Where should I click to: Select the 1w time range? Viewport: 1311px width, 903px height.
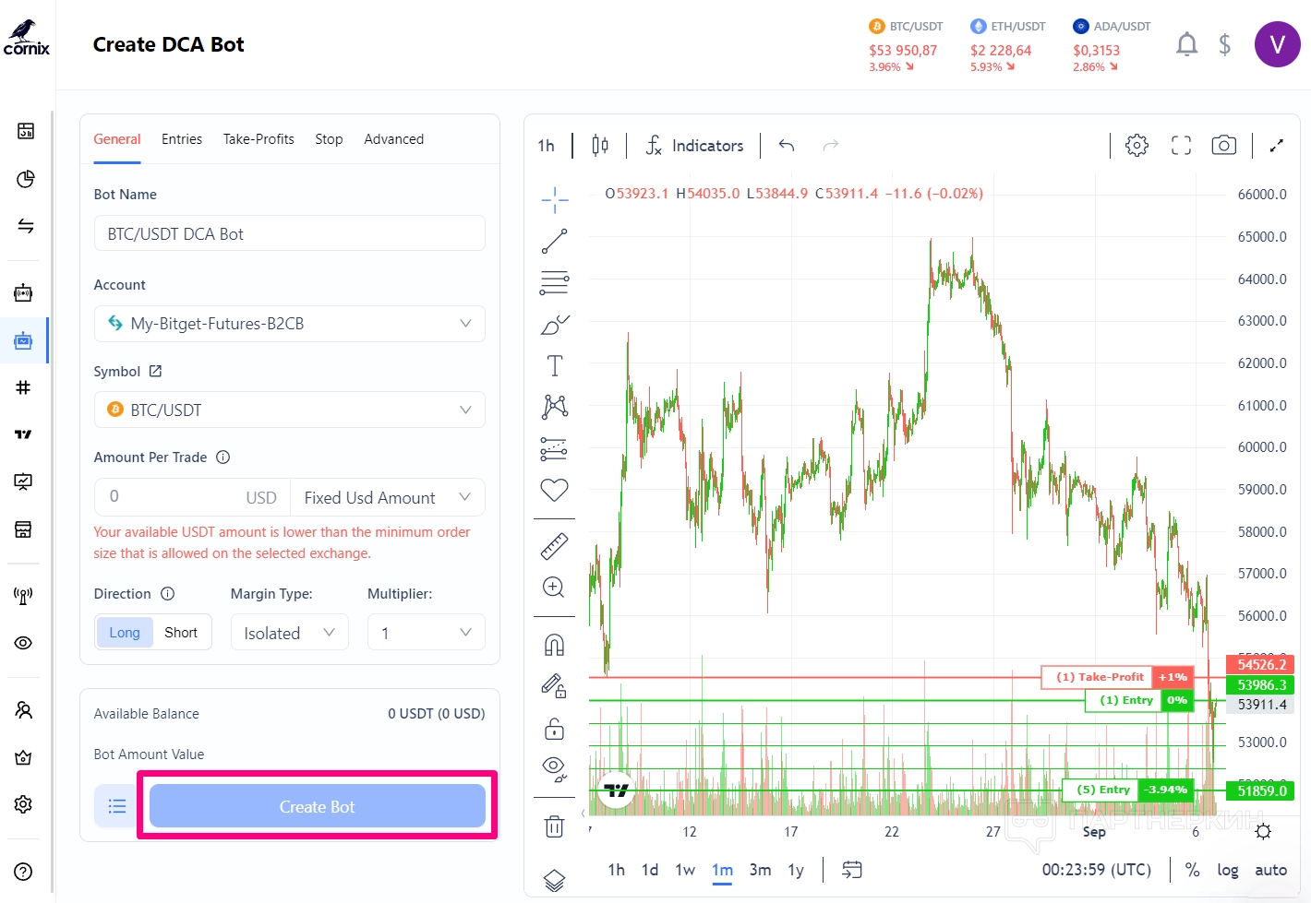685,870
